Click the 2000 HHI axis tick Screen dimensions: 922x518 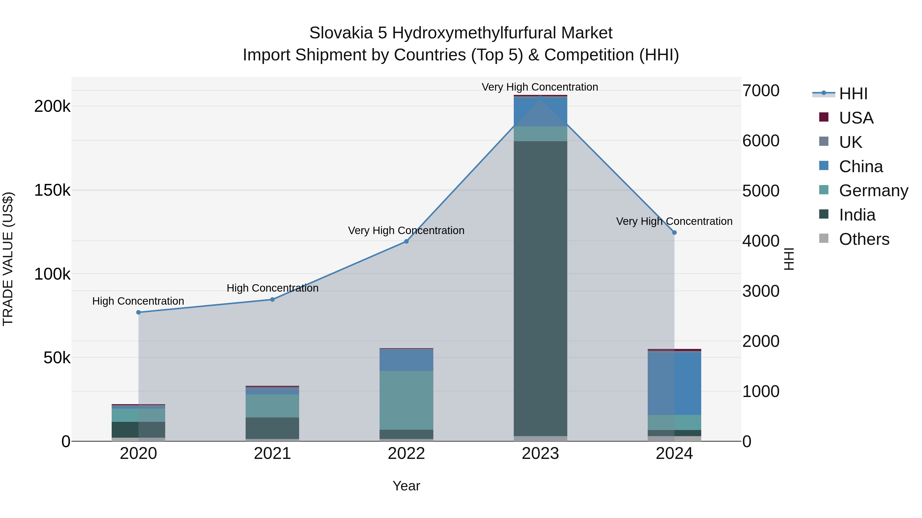point(761,341)
